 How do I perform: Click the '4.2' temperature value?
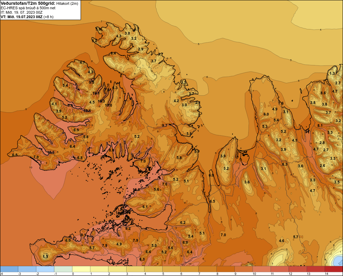[176, 101]
